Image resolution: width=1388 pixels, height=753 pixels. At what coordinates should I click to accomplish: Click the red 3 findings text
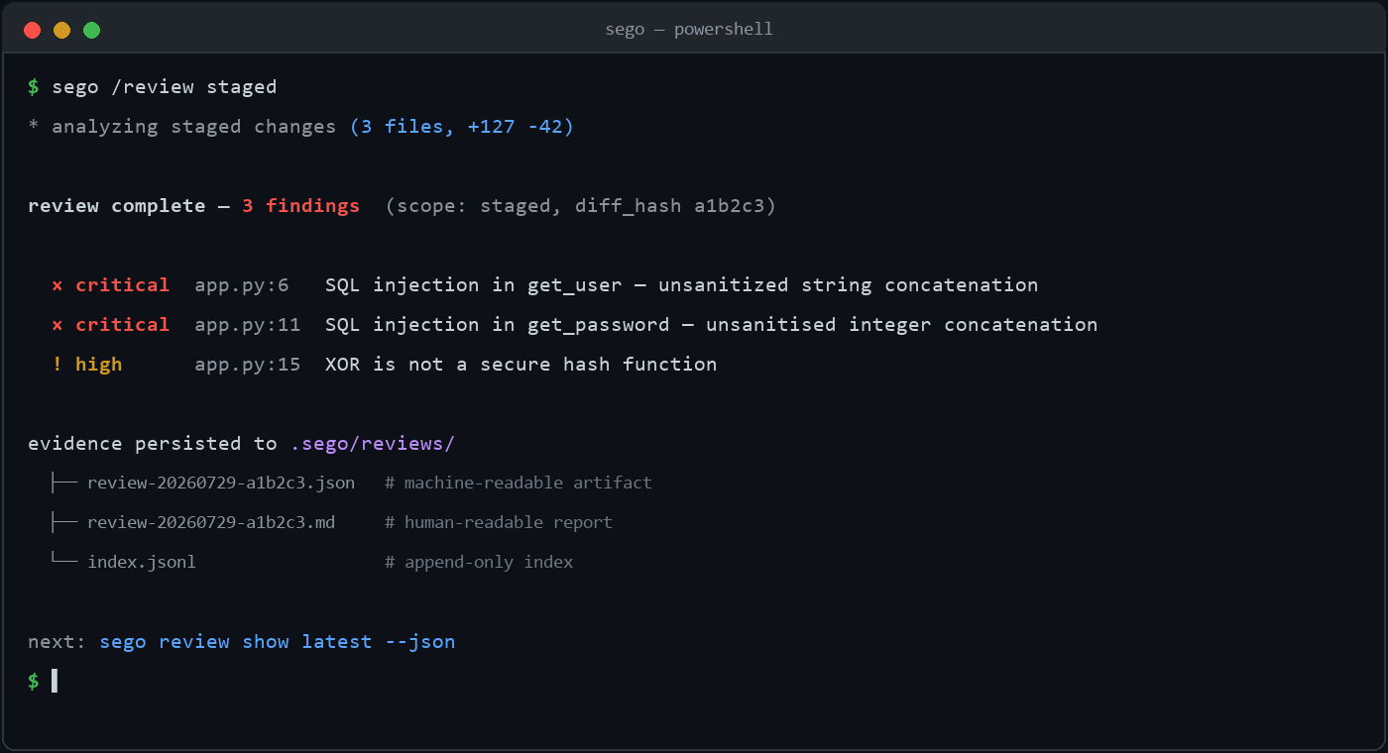(x=301, y=206)
